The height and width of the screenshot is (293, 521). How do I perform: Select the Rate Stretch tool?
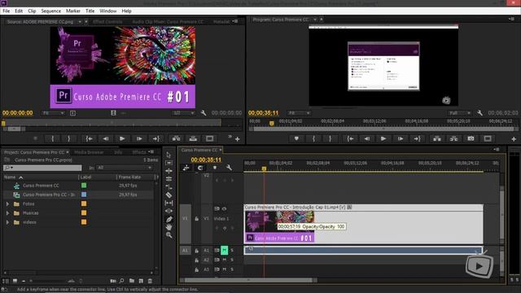(169, 186)
